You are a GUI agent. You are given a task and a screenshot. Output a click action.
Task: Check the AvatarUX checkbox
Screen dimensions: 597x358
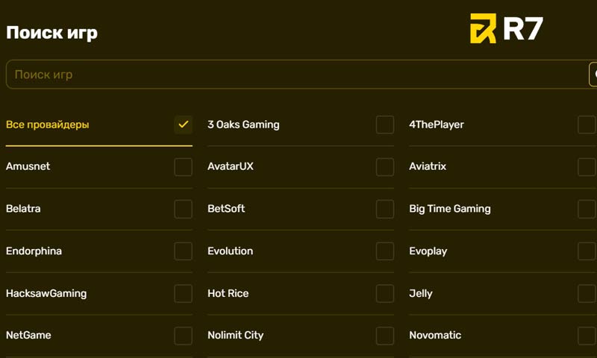[385, 166]
